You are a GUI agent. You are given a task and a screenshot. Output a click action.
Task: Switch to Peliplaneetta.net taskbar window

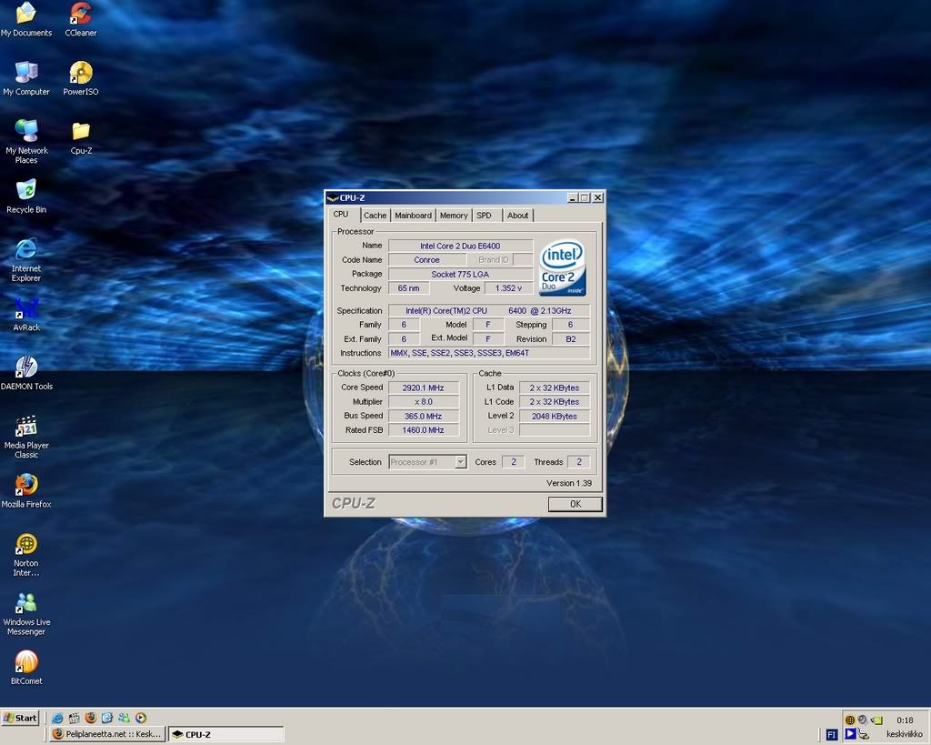[106, 734]
